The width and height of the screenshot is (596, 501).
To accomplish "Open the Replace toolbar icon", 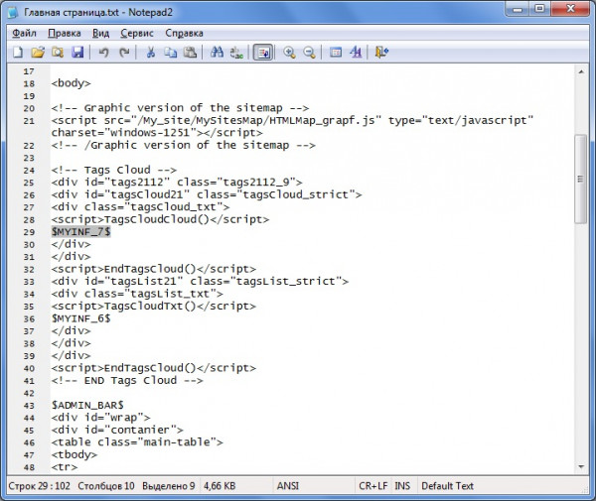I will click(x=236, y=52).
